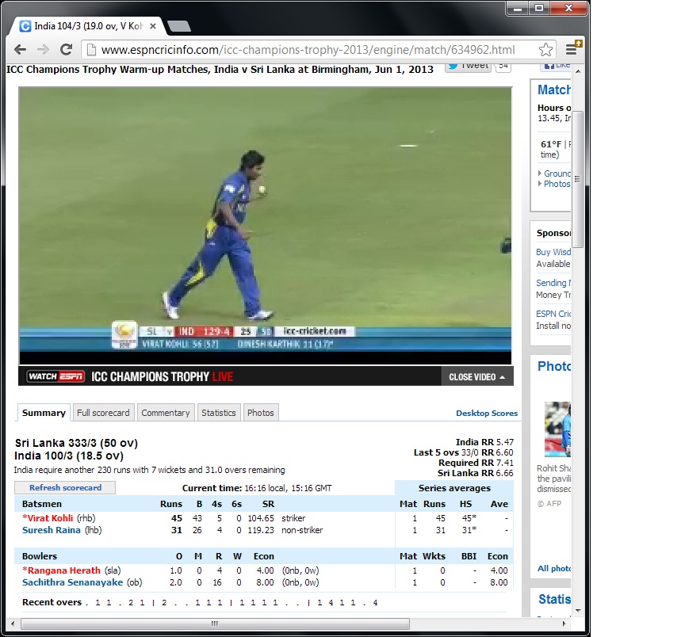The width and height of the screenshot is (685, 637).
Task: Open Virat Kohli player link
Action: 50,518
